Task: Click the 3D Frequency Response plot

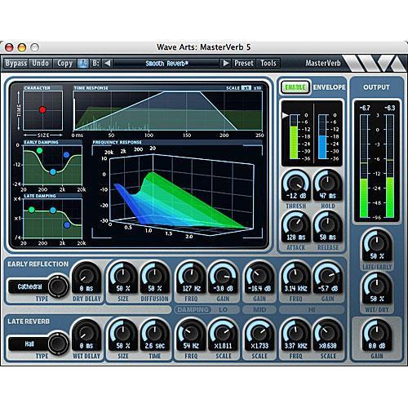Action: click(x=177, y=192)
